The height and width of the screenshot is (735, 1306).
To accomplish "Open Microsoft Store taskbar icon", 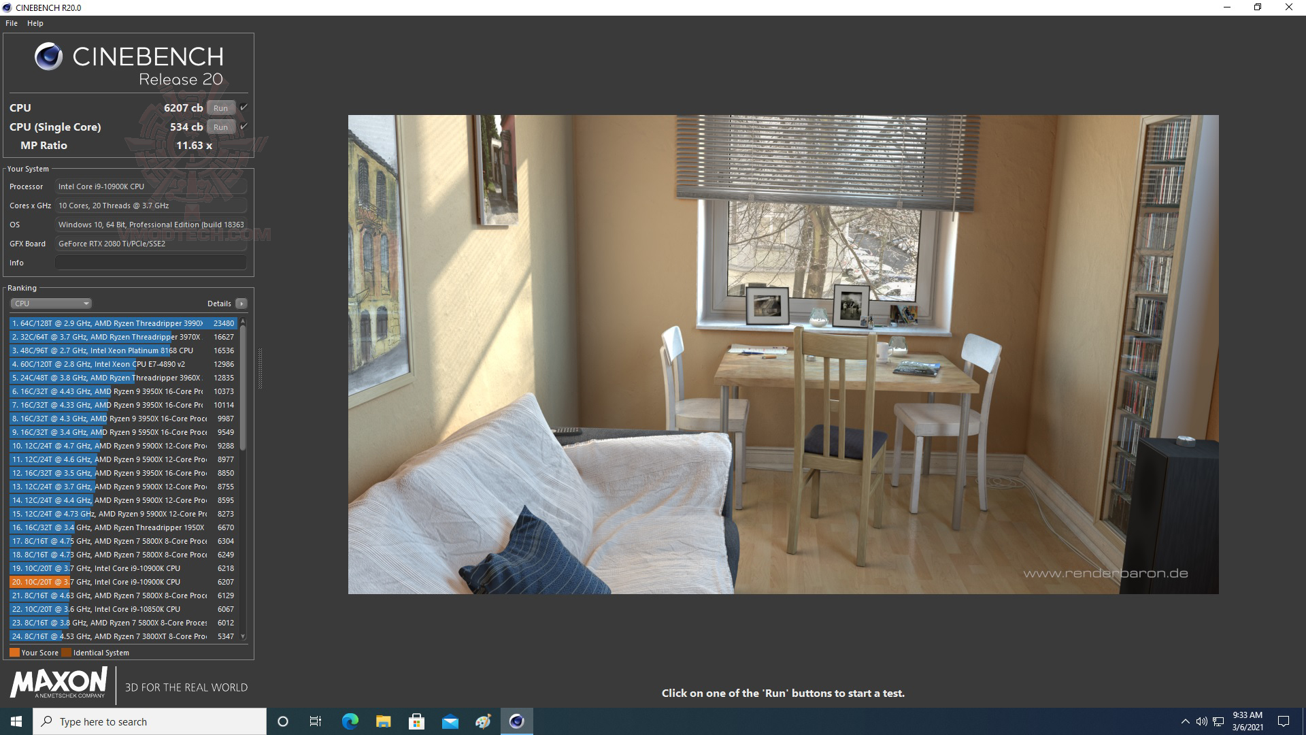I will tap(416, 721).
